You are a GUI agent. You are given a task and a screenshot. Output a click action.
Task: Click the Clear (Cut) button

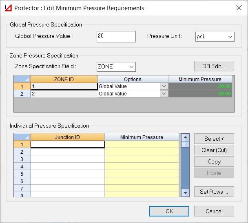point(214,150)
